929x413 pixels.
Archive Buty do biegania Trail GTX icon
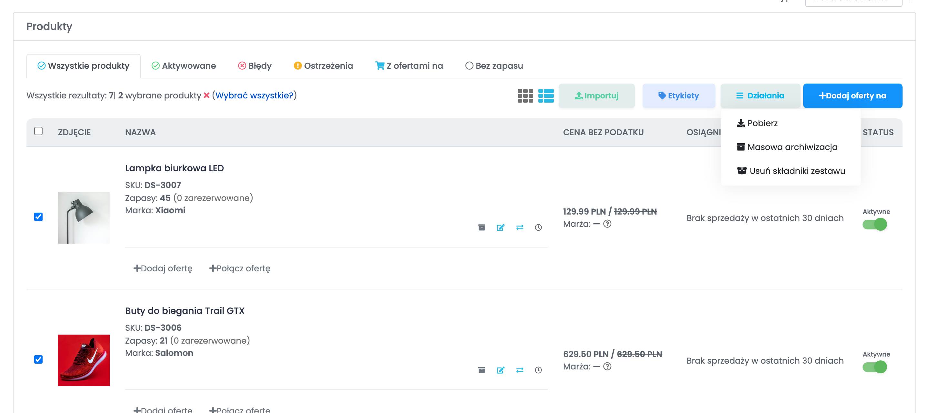pos(482,370)
